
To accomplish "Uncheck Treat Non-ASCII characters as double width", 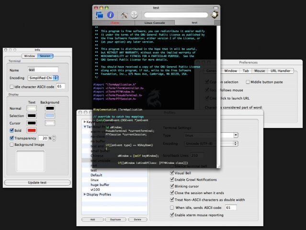I will pyautogui.click(x=172, y=199).
